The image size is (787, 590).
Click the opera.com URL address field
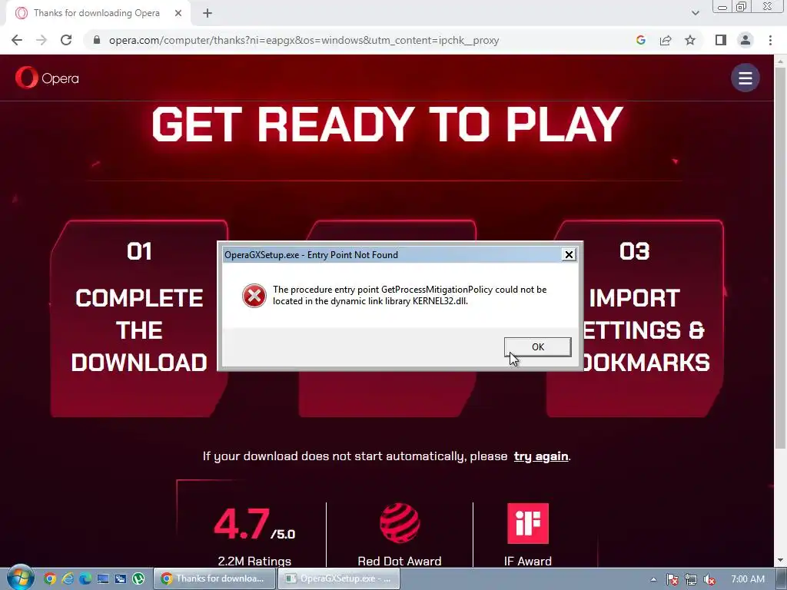[x=304, y=40]
